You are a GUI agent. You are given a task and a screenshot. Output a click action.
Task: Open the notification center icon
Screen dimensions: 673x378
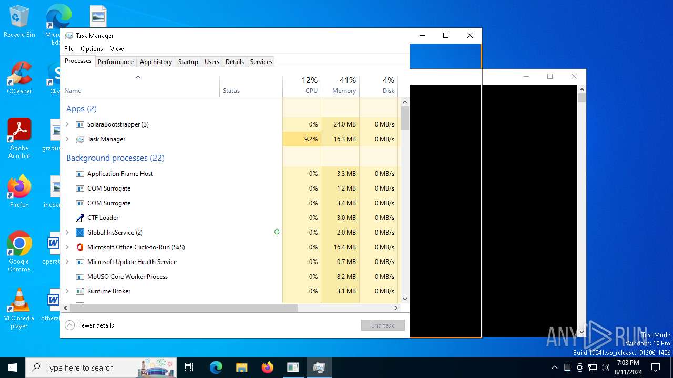pyautogui.click(x=656, y=367)
